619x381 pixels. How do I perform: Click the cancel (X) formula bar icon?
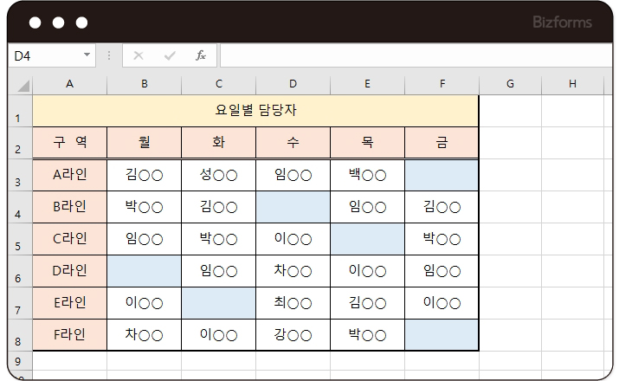point(139,55)
